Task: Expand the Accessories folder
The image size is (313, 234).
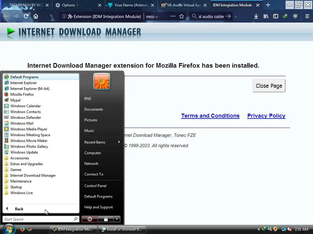Action: pos(41,158)
